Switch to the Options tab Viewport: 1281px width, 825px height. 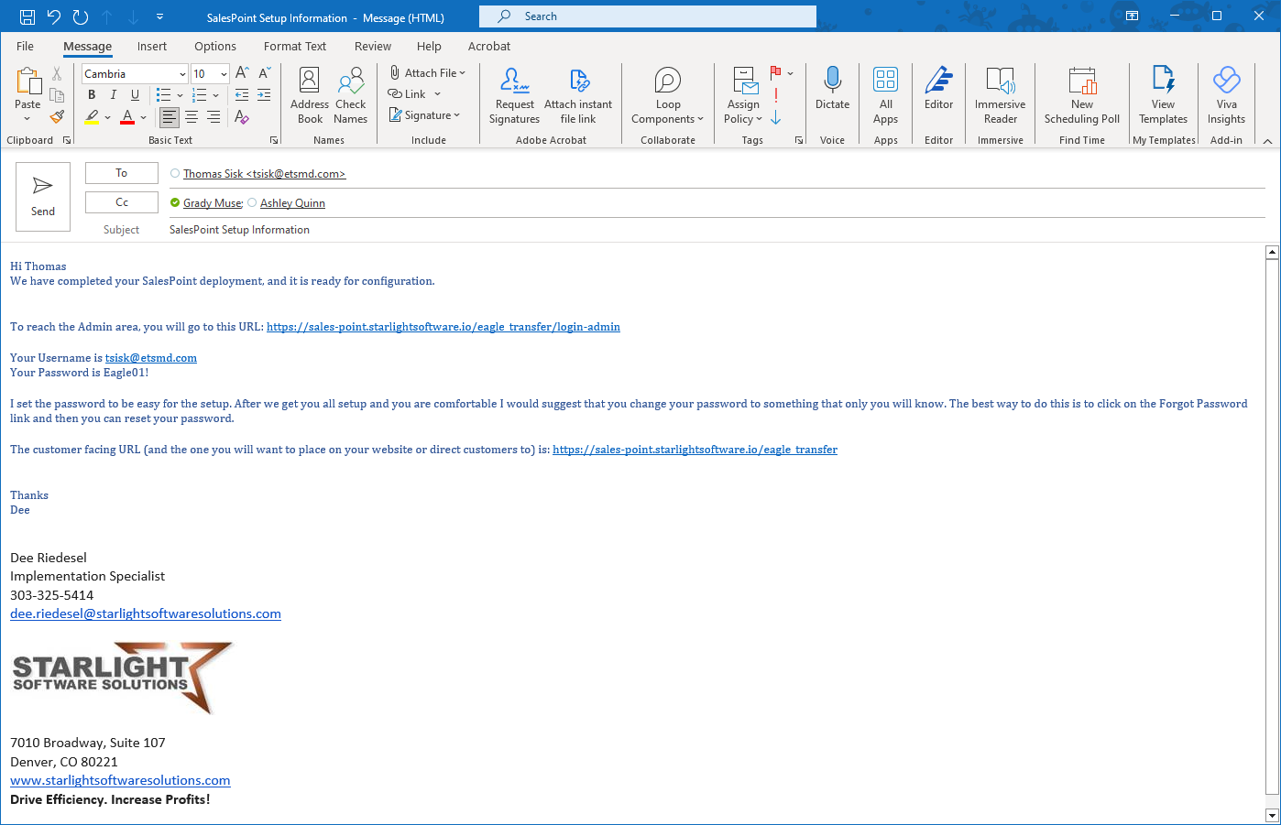[215, 46]
